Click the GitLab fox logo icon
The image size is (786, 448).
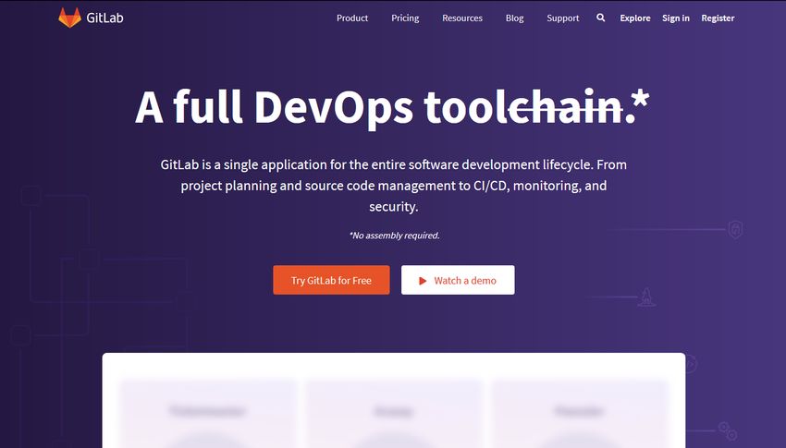pyautogui.click(x=69, y=18)
